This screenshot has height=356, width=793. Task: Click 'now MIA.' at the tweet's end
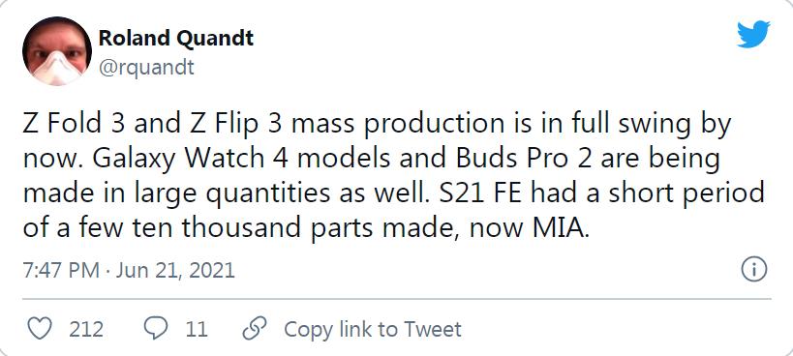pos(530,227)
